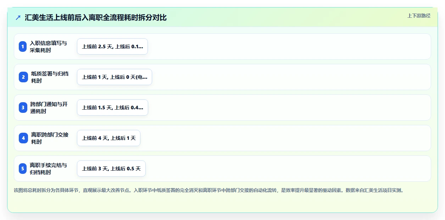Click the chip 上线前 2.5 天, 上线后 0.1…
This screenshot has height=220, width=445.
click(112, 46)
